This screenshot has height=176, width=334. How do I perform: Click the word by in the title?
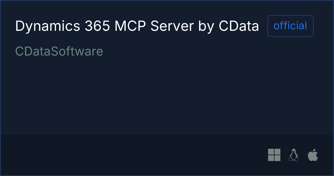click(x=206, y=27)
